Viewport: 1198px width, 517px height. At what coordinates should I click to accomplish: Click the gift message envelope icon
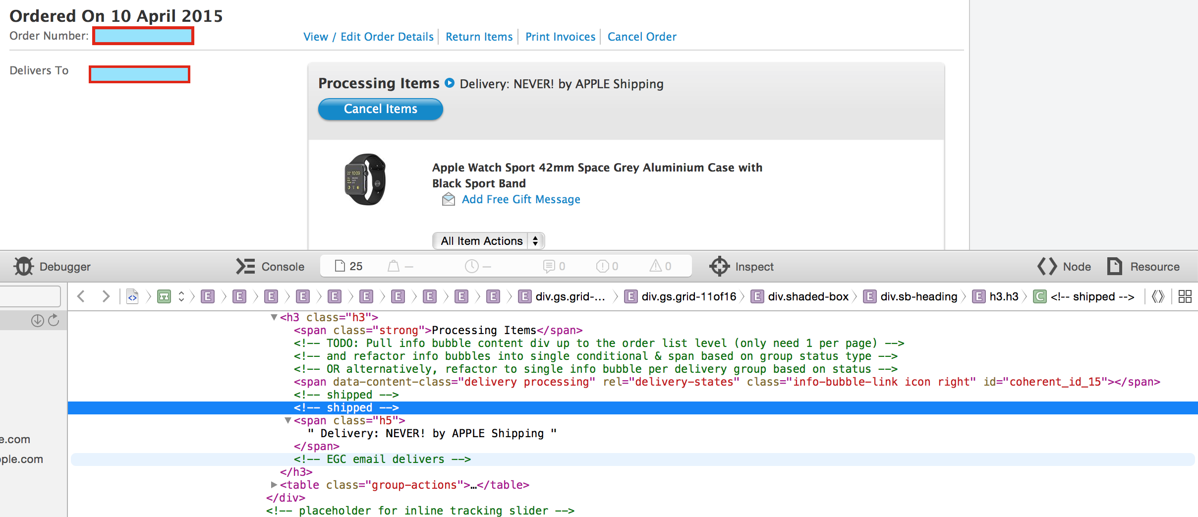pos(449,199)
